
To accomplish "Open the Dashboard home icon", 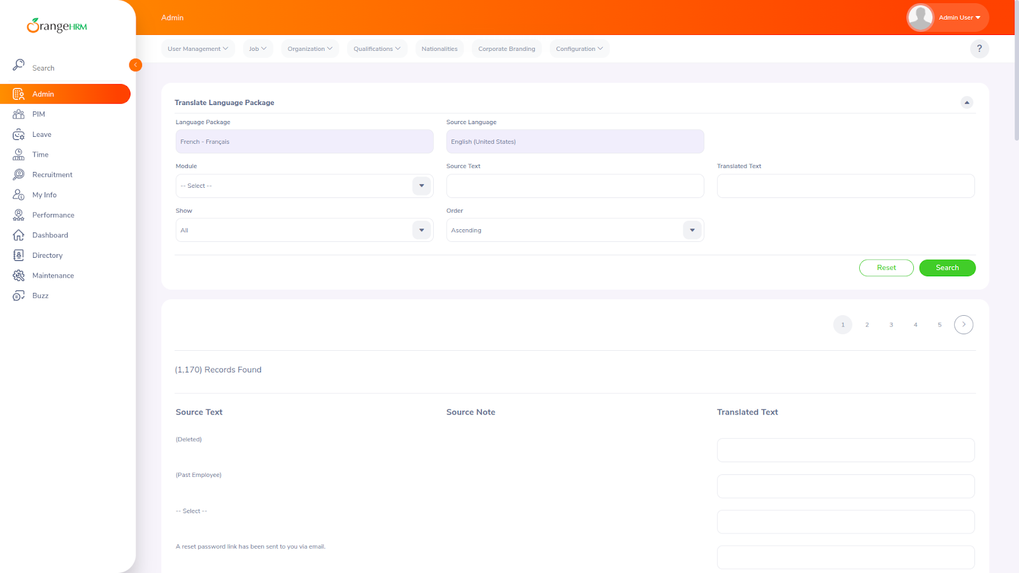I will [18, 235].
